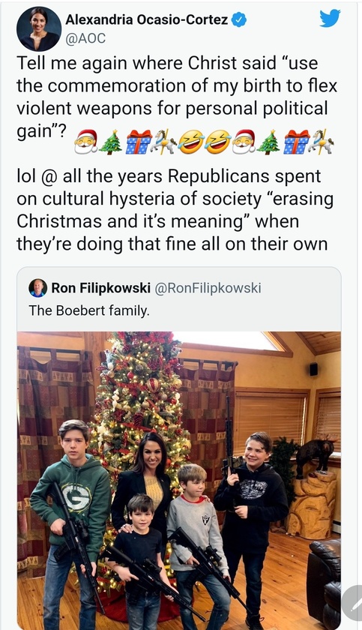Click the "Tell me again where Christ said" text
362x630 pixels.
146,63
